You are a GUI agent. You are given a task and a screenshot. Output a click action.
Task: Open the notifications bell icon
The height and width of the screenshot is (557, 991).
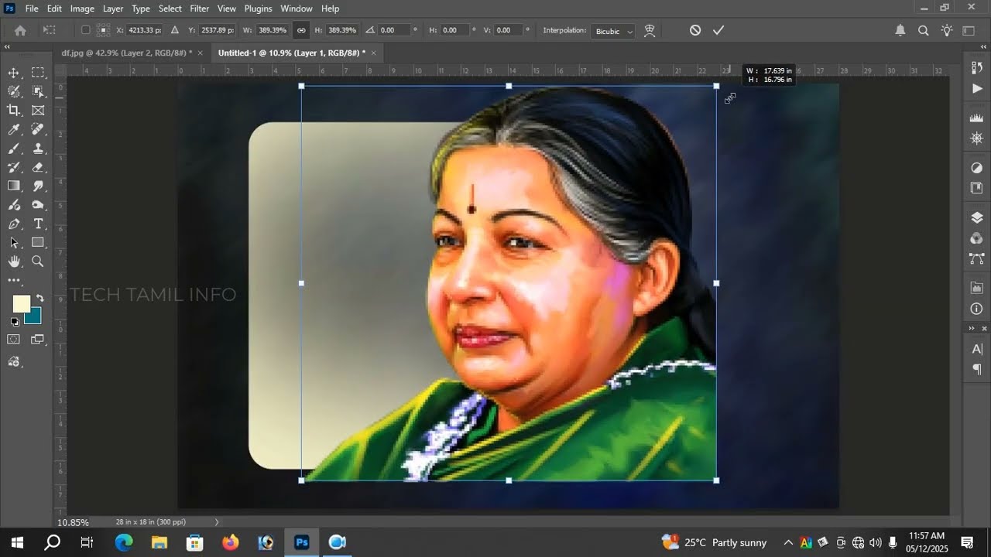click(x=900, y=30)
